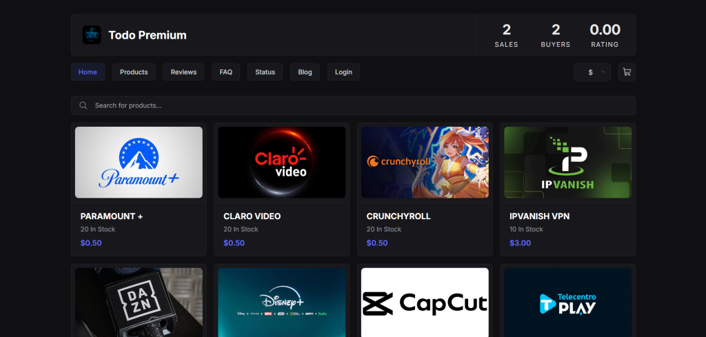
Task: Open the Crunchyroll product image
Action: click(425, 163)
